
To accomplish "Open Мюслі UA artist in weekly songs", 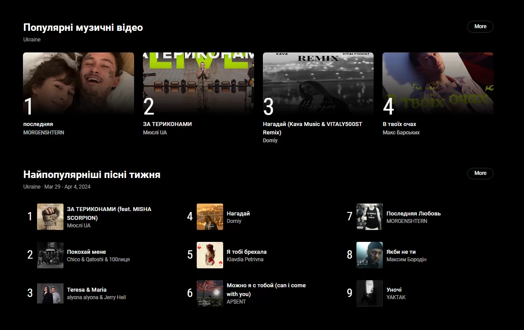I will [x=79, y=226].
